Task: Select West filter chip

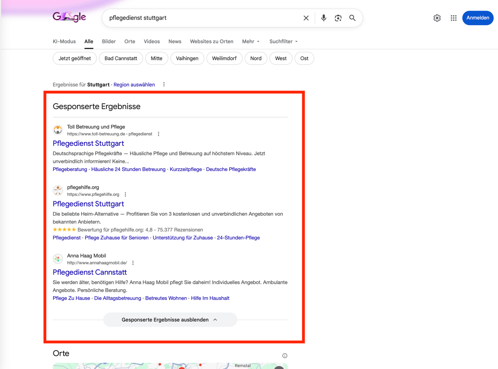Action: tap(281, 58)
